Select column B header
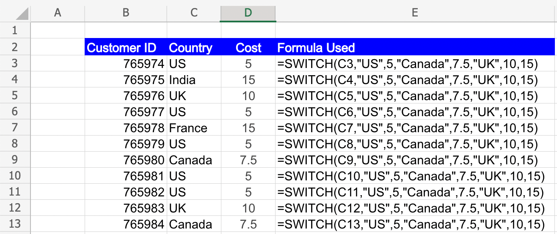The image size is (557, 234). tap(126, 13)
